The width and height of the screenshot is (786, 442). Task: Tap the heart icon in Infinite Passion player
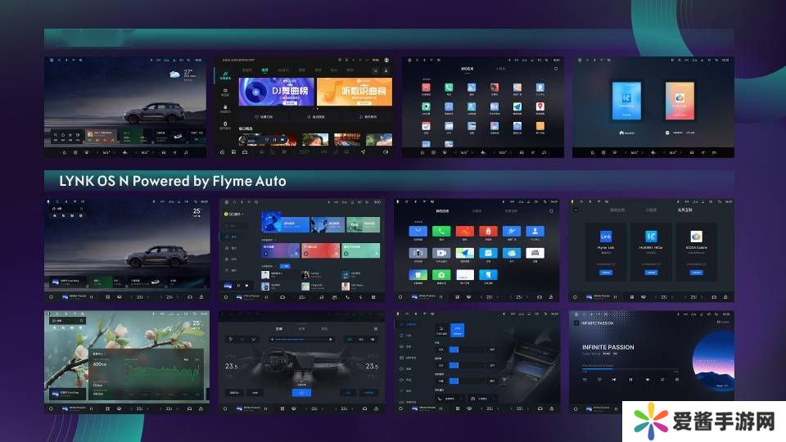[599, 380]
